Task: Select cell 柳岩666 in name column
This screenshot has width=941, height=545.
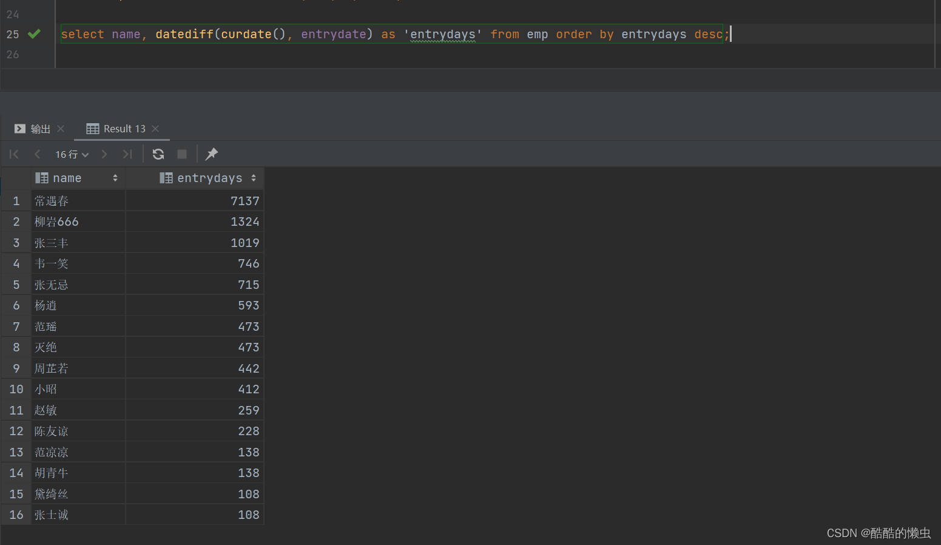Action: pos(78,222)
